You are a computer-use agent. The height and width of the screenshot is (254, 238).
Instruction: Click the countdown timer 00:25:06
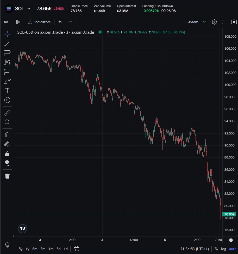click(168, 11)
